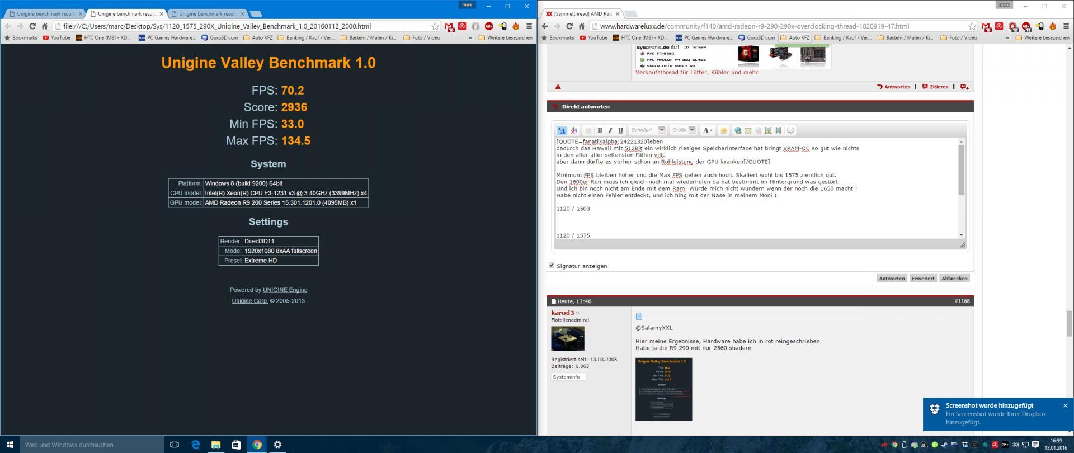This screenshot has width=1074, height=453.
Task: Click the red report post warning icon
Action: point(558,87)
